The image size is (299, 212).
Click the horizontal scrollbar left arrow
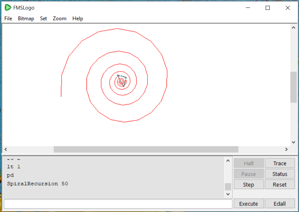point(5,149)
